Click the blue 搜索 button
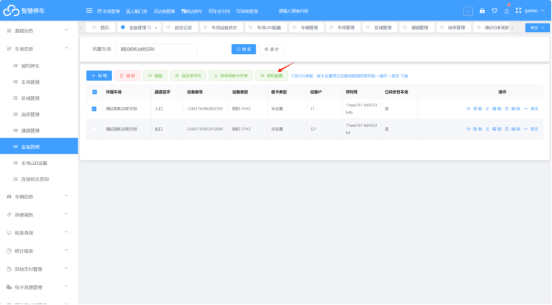This screenshot has height=305, width=552. click(x=244, y=49)
